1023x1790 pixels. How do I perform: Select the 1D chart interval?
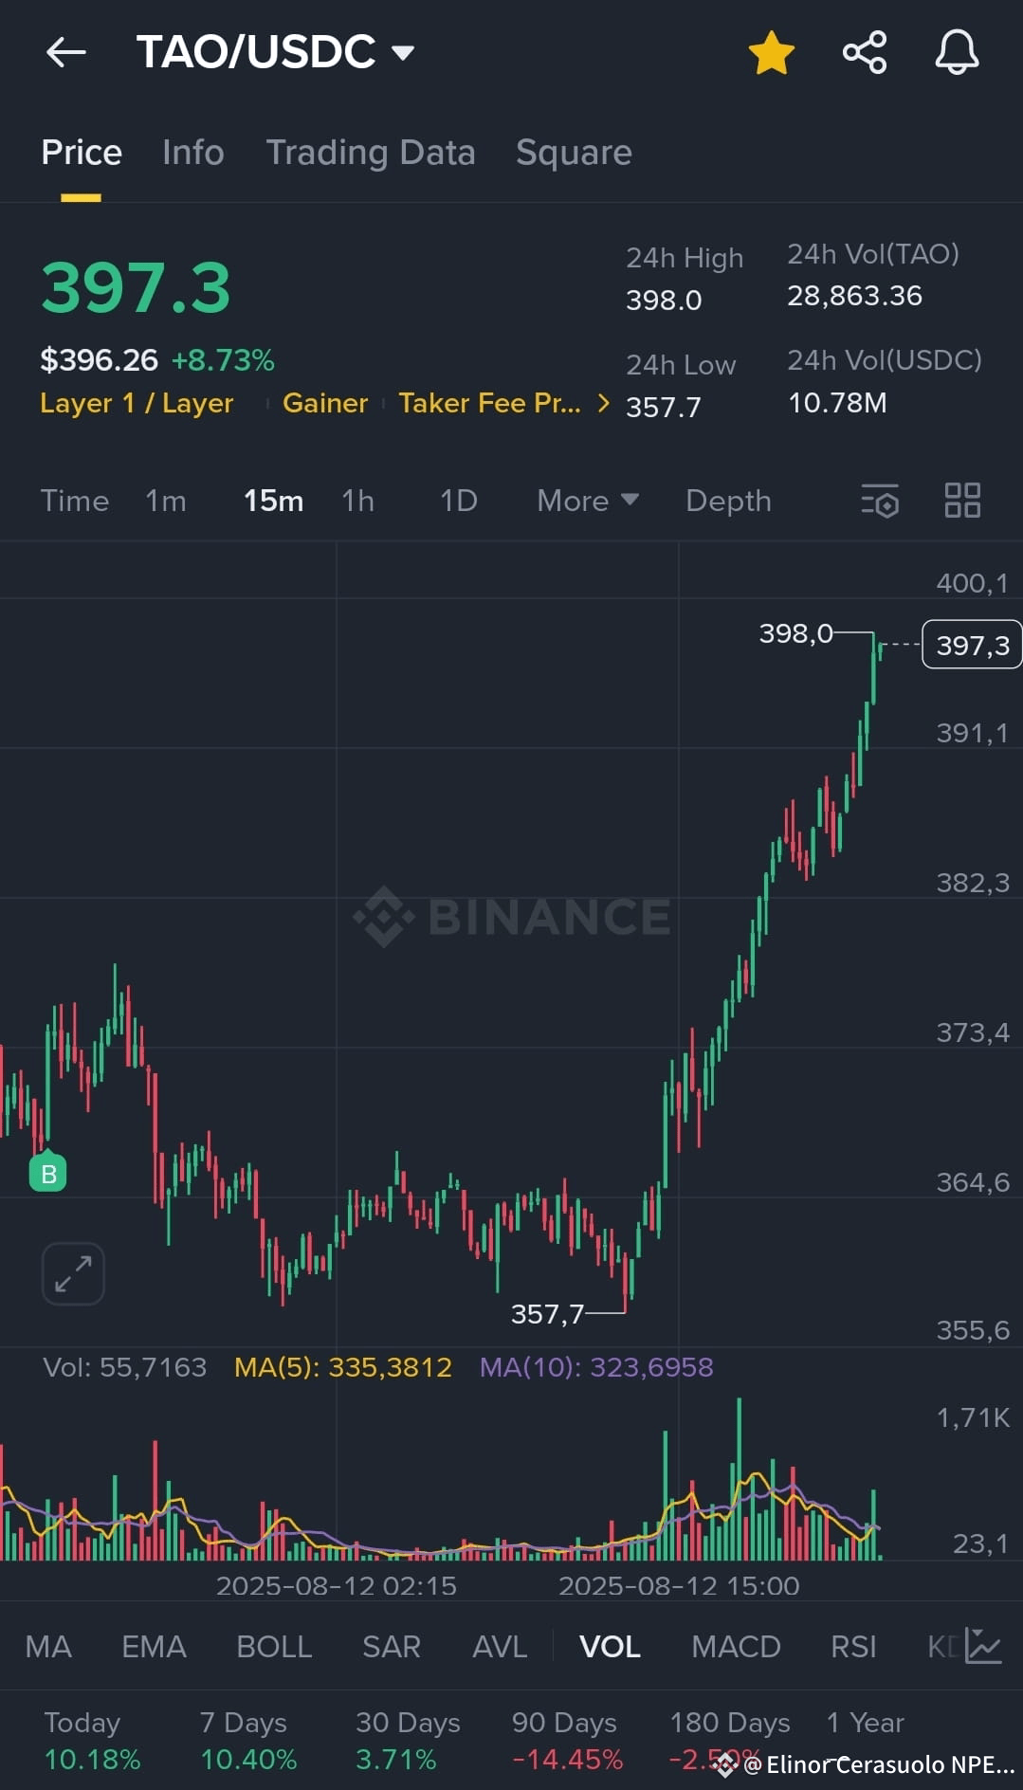[459, 501]
